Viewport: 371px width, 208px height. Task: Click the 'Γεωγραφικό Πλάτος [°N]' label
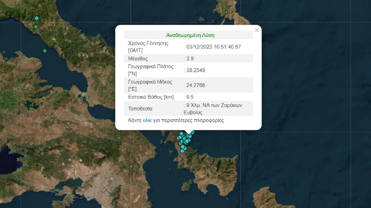tap(151, 70)
